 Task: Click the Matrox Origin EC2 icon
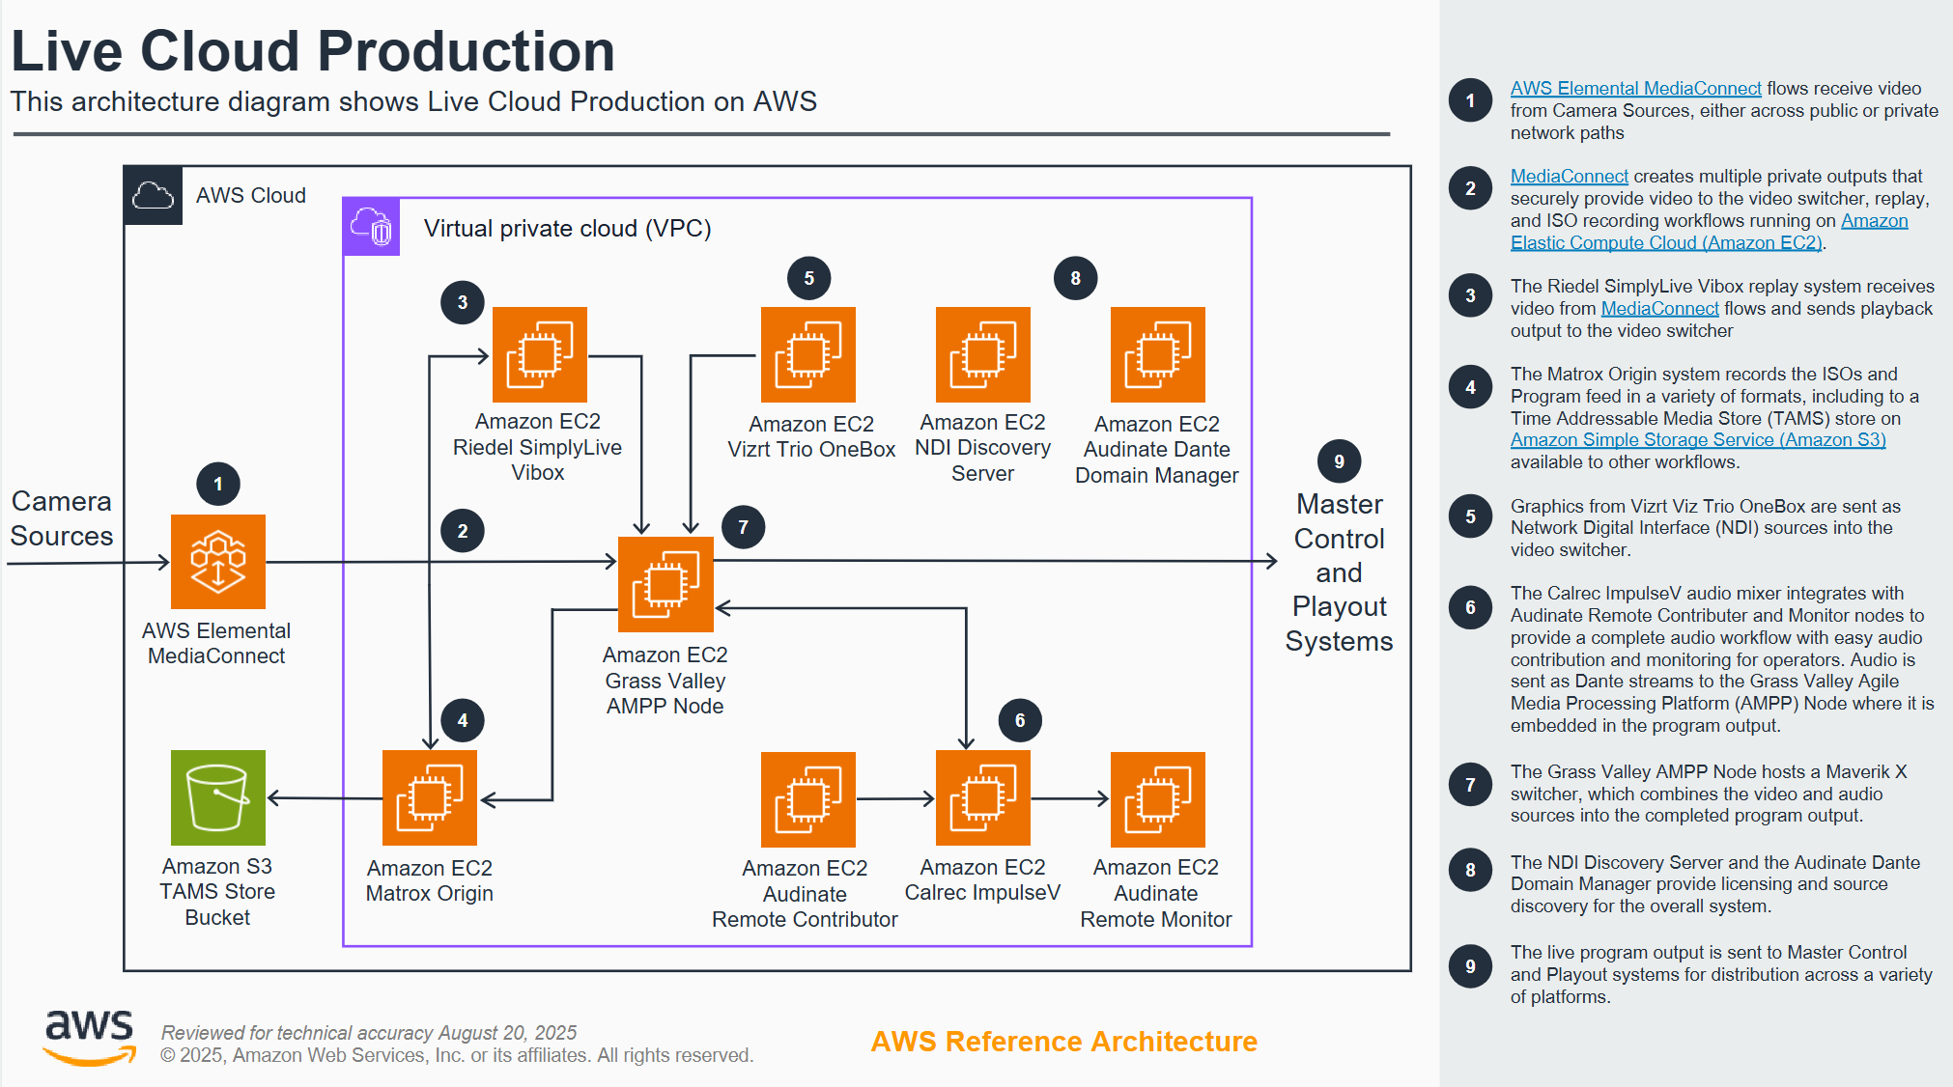(x=429, y=798)
